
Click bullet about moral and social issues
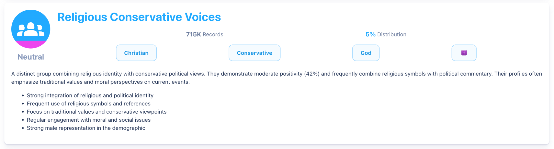(x=88, y=120)
